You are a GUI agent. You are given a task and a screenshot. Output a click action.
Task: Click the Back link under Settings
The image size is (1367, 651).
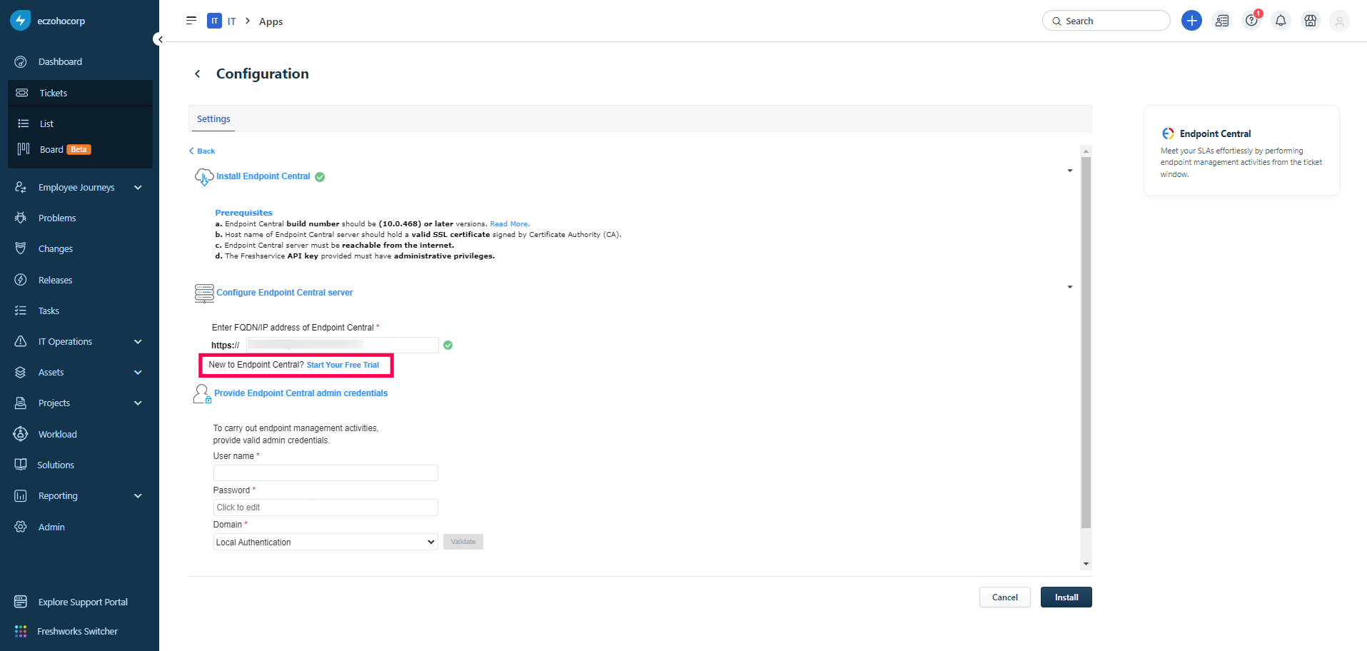[x=202, y=151]
